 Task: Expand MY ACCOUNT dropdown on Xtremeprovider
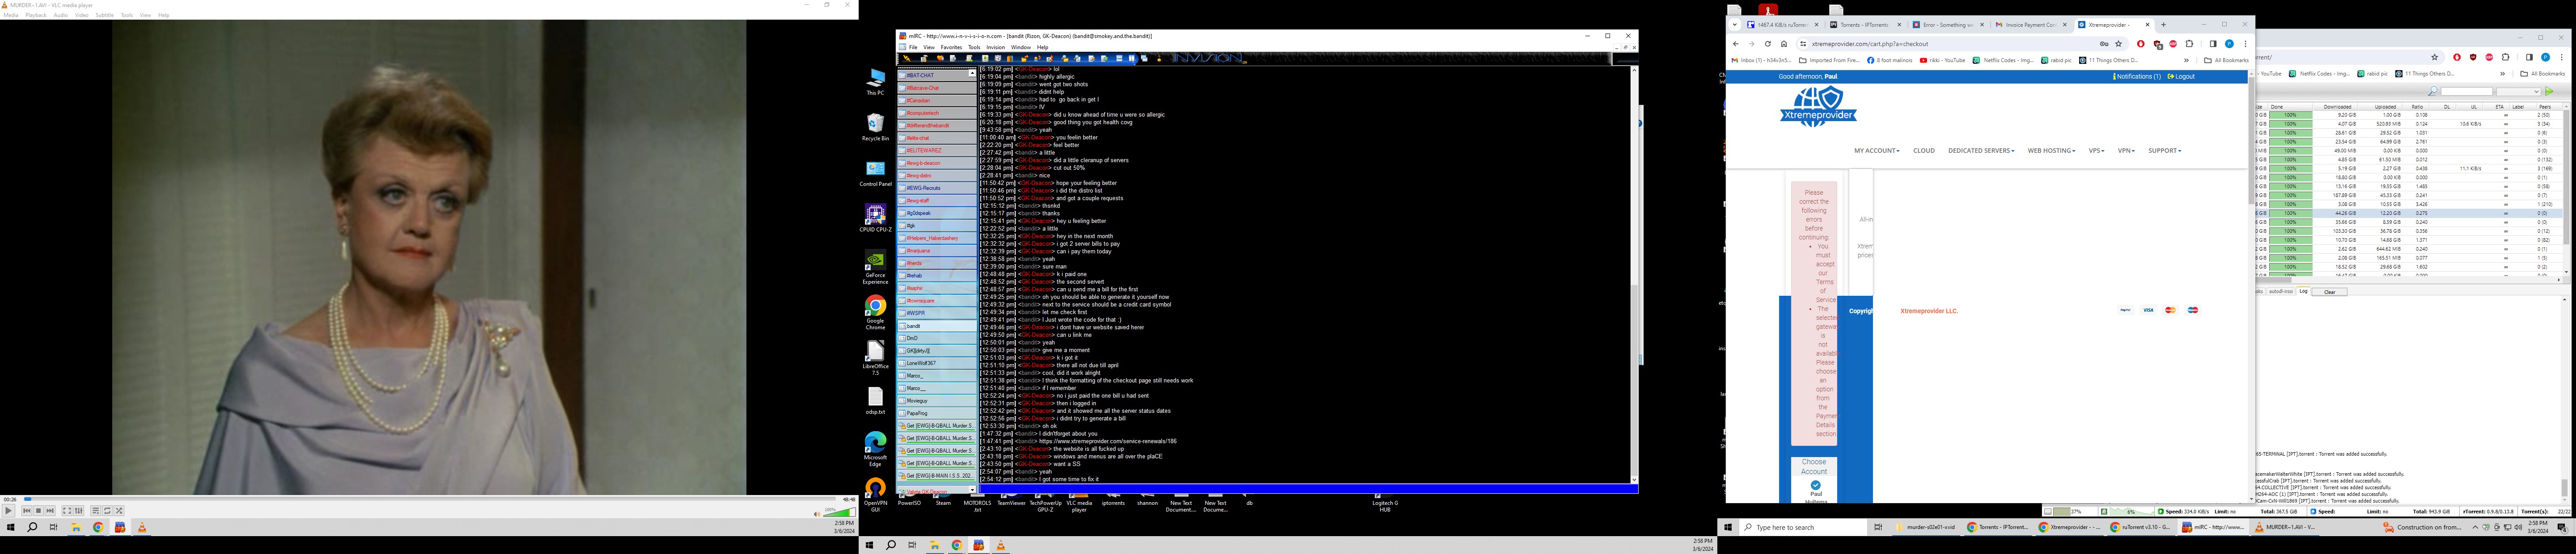click(1876, 151)
